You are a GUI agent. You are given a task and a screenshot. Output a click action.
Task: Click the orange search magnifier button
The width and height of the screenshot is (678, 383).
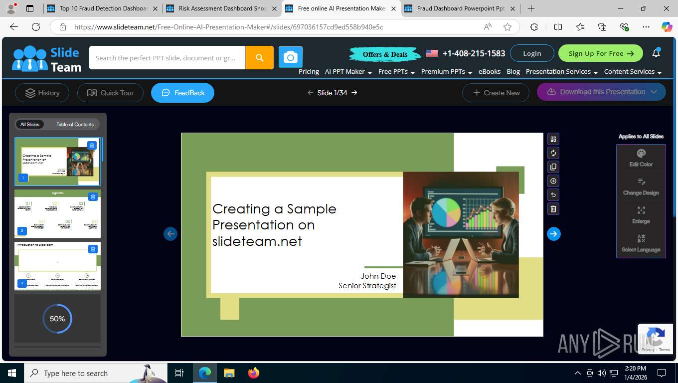pos(259,58)
